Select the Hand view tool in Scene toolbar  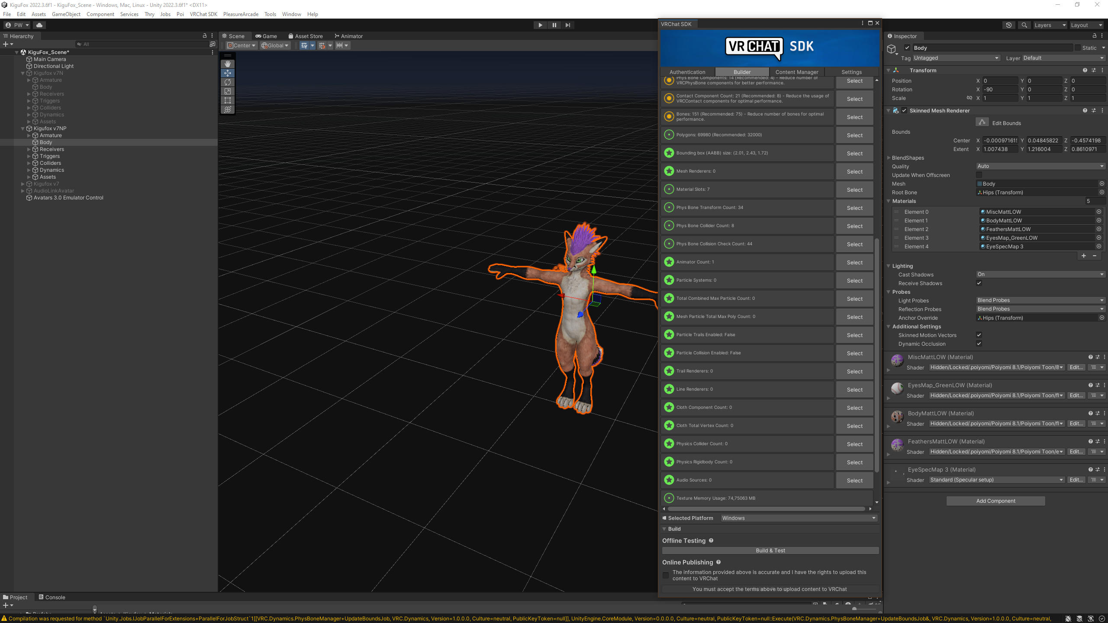pyautogui.click(x=228, y=64)
